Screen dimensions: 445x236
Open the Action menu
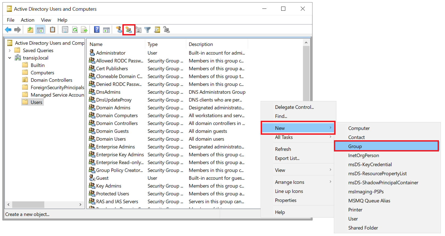[27, 20]
